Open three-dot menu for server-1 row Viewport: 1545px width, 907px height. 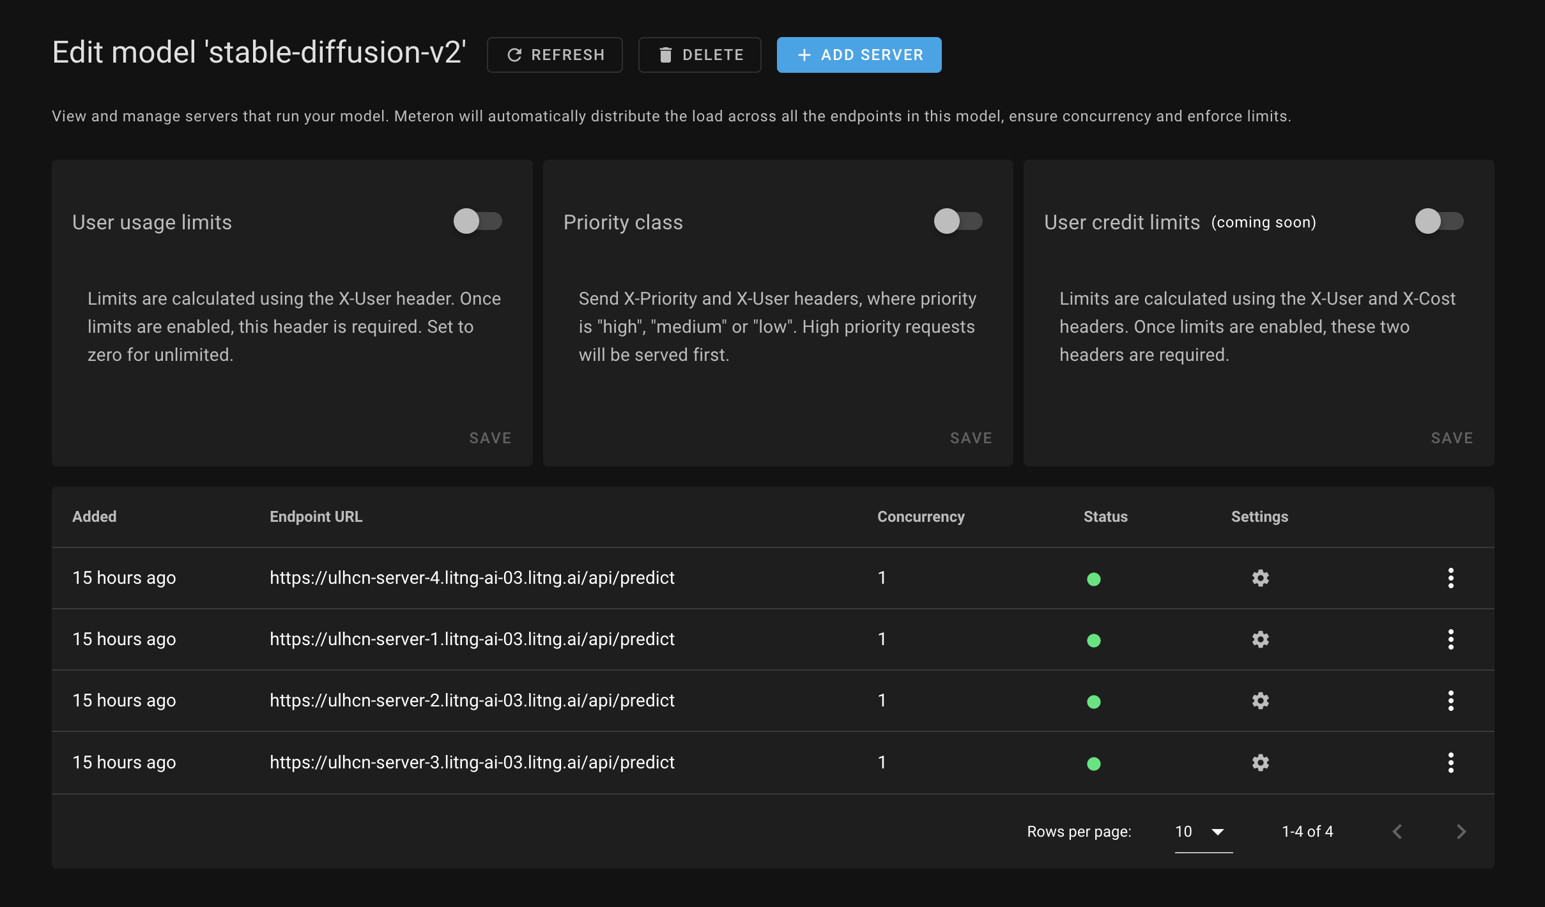(x=1450, y=639)
